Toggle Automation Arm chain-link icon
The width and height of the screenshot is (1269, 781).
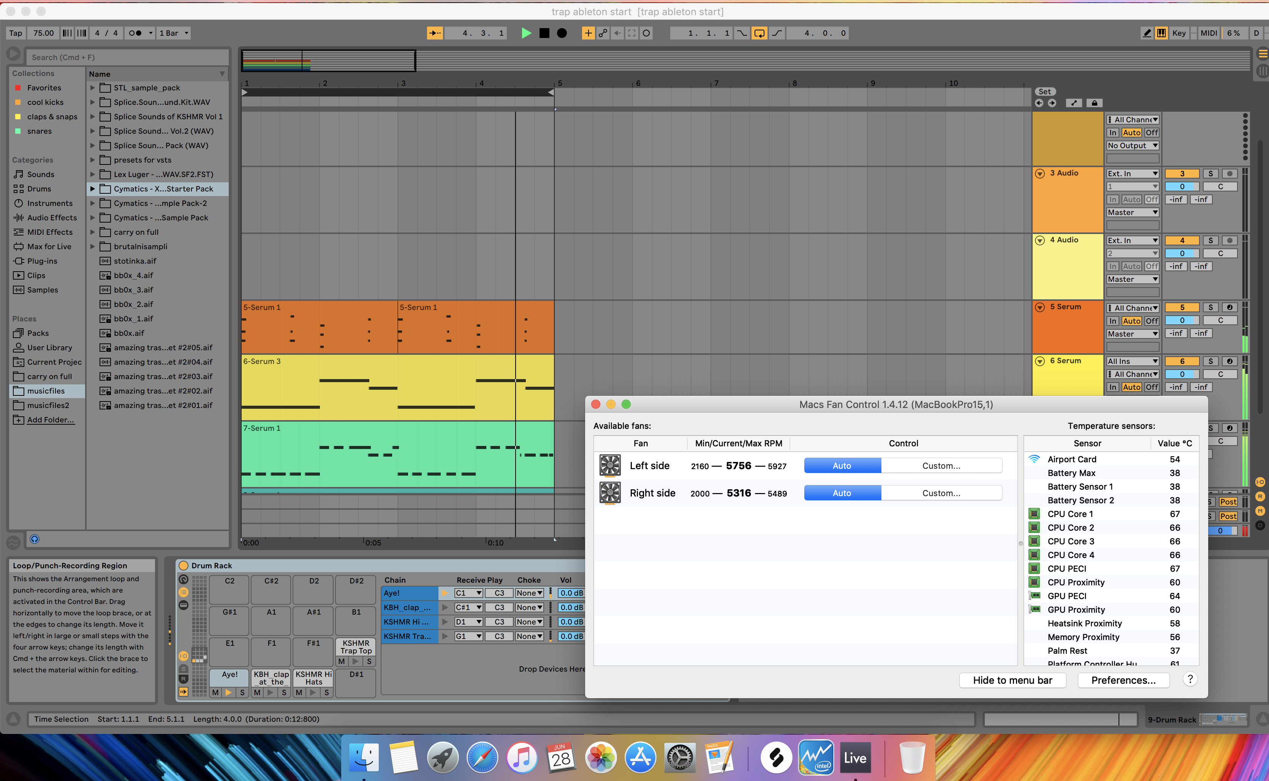click(x=603, y=33)
